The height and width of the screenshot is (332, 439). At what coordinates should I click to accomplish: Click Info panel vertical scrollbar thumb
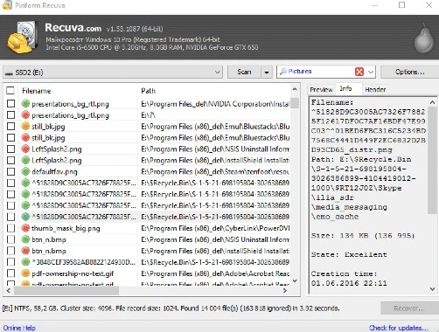(x=432, y=161)
